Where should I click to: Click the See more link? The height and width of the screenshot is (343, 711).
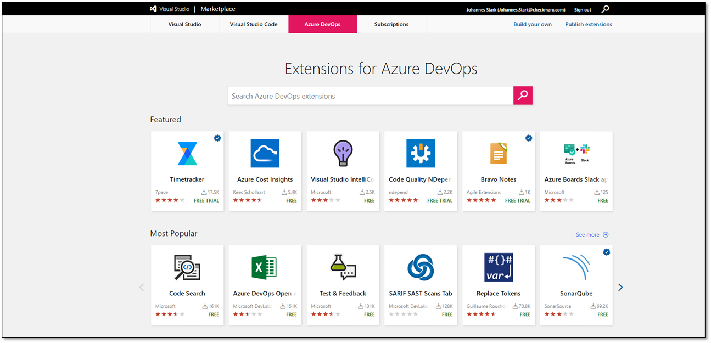(x=591, y=235)
